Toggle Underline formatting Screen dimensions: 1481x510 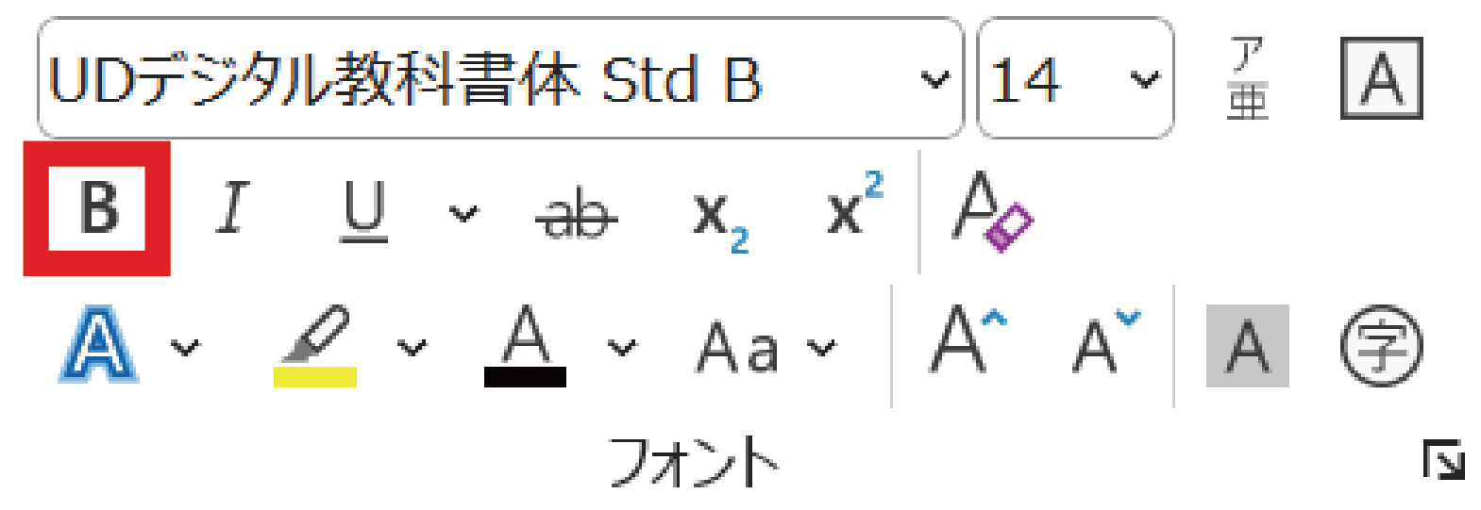tap(363, 210)
